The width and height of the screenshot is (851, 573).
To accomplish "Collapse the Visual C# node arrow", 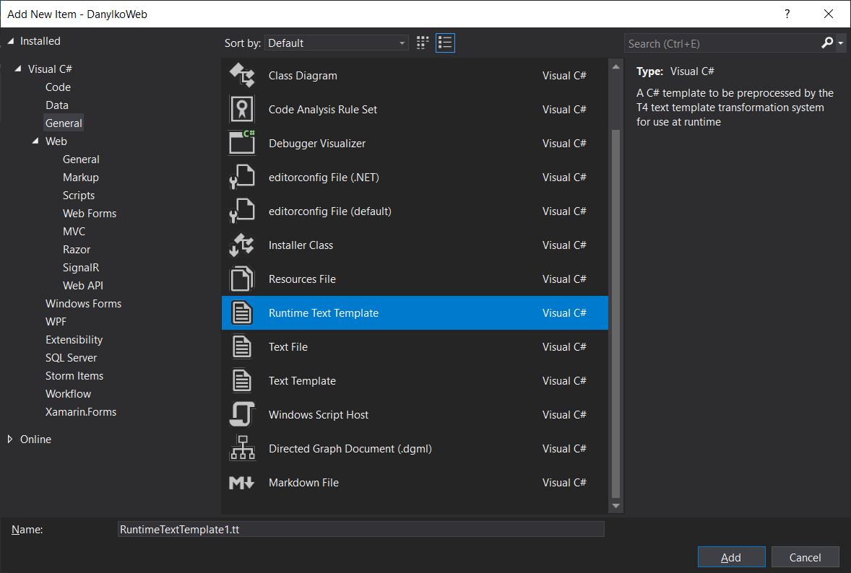I will tap(18, 69).
